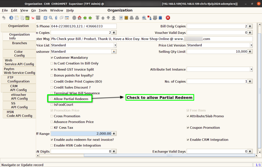Switch to the Branches tab
262x167 pixels.
pos(19,45)
